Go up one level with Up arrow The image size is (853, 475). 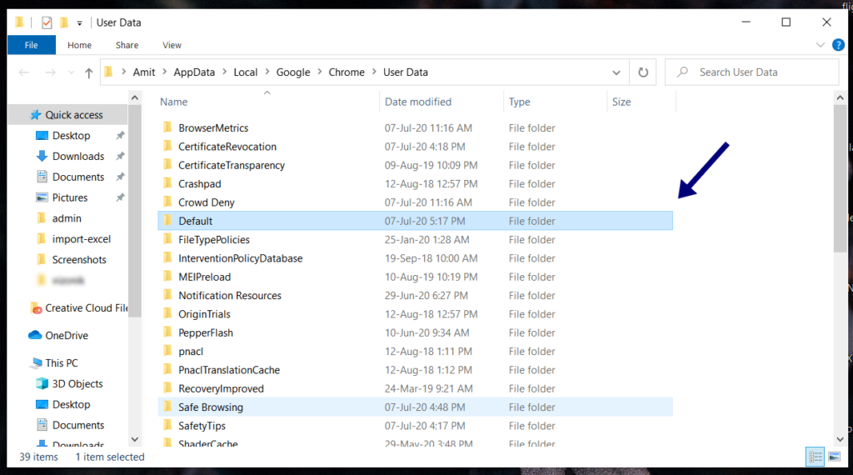[88, 72]
